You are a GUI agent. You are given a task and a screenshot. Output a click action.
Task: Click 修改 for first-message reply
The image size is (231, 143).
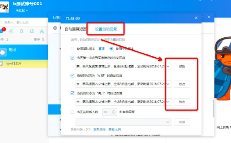click(182, 66)
